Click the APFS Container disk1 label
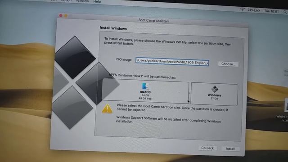Image resolution: width=288 pixels, height=162 pixels. (x=142, y=76)
